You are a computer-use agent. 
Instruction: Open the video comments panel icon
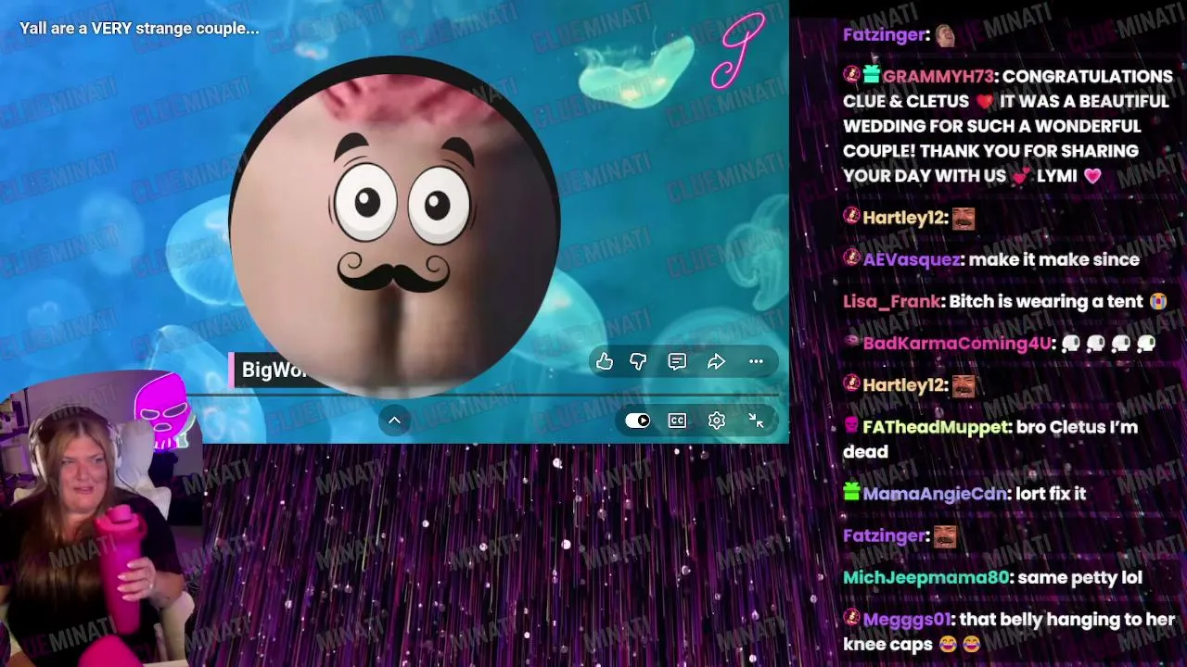[x=677, y=361]
